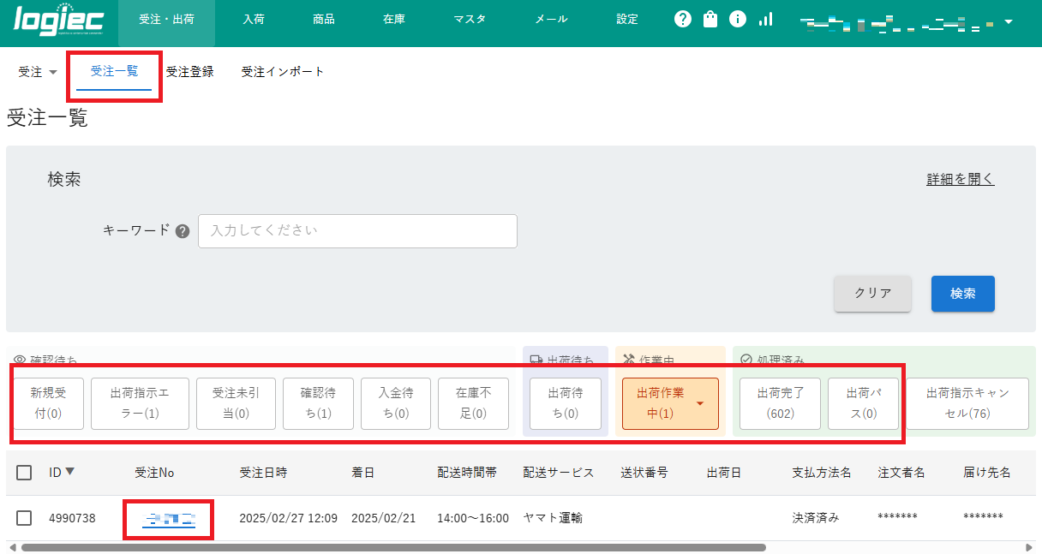Open the help icon in the top bar
Screen dimensions: 1042x554
[x=682, y=18]
